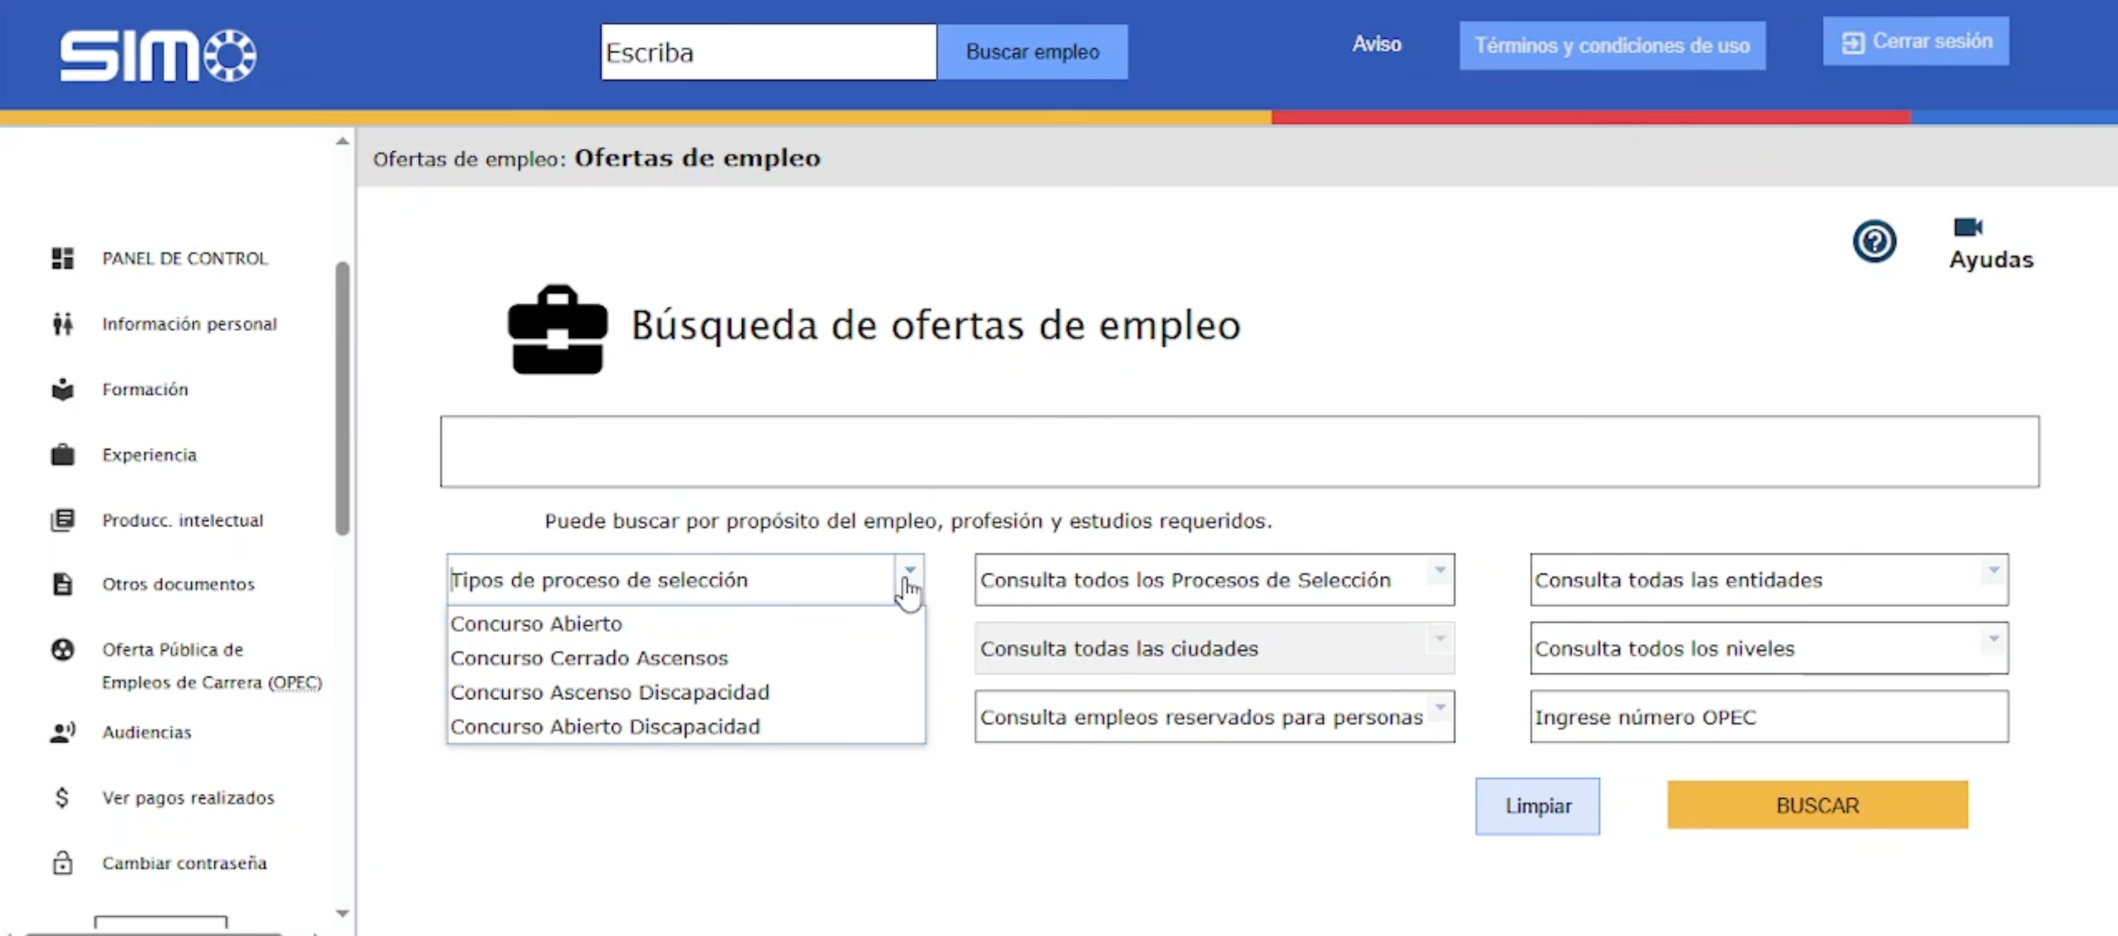Viewport: 2118px width, 936px height.
Task: Open Información personal via its people icon
Action: pos(63,324)
